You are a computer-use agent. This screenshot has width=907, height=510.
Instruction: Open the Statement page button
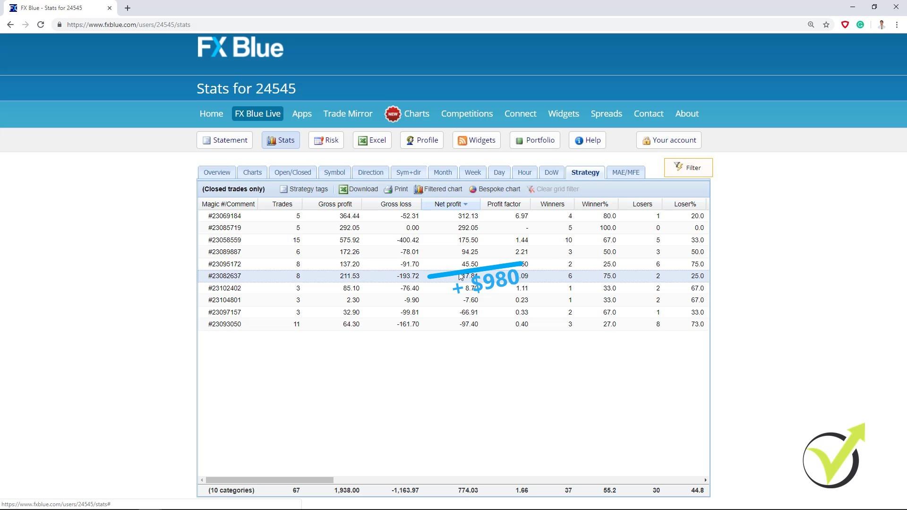coord(224,140)
